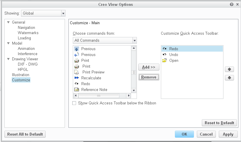Click the upward Previous icon in command list
This screenshot has width=241, height=142.
[77, 49]
